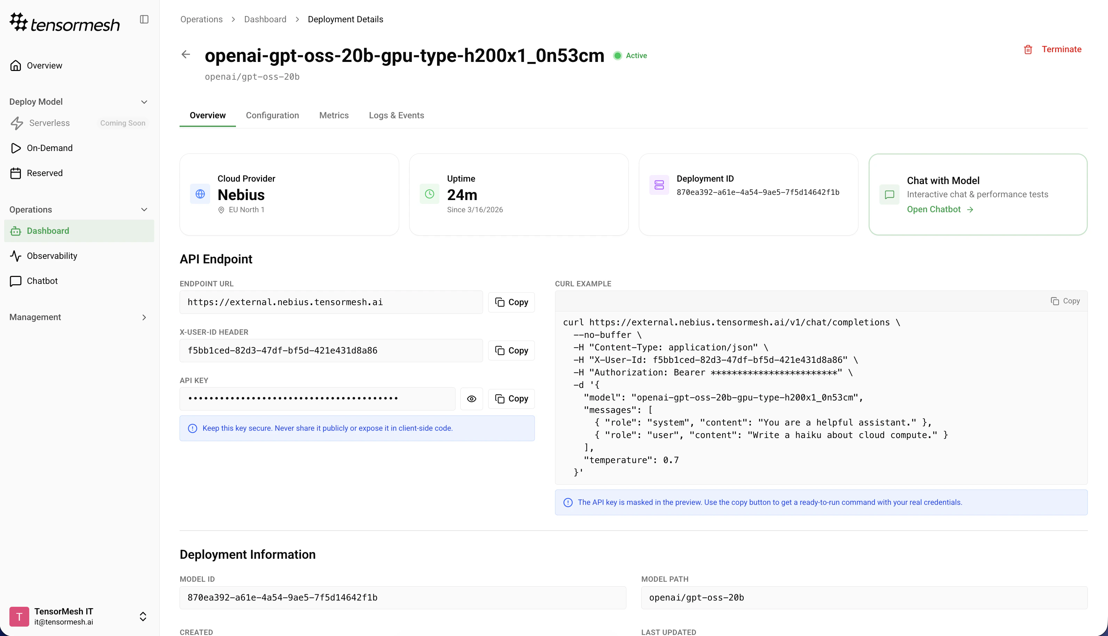
Task: Click the Overview home icon in sidebar
Action: coord(16,65)
